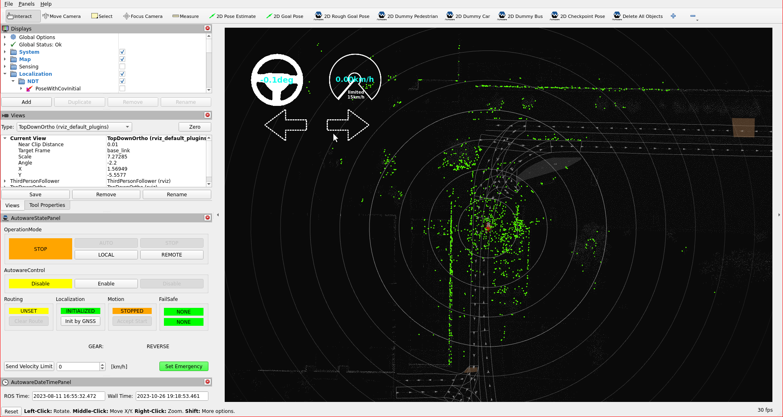Click the Delete All Objects tool
The image size is (783, 417).
tap(637, 16)
